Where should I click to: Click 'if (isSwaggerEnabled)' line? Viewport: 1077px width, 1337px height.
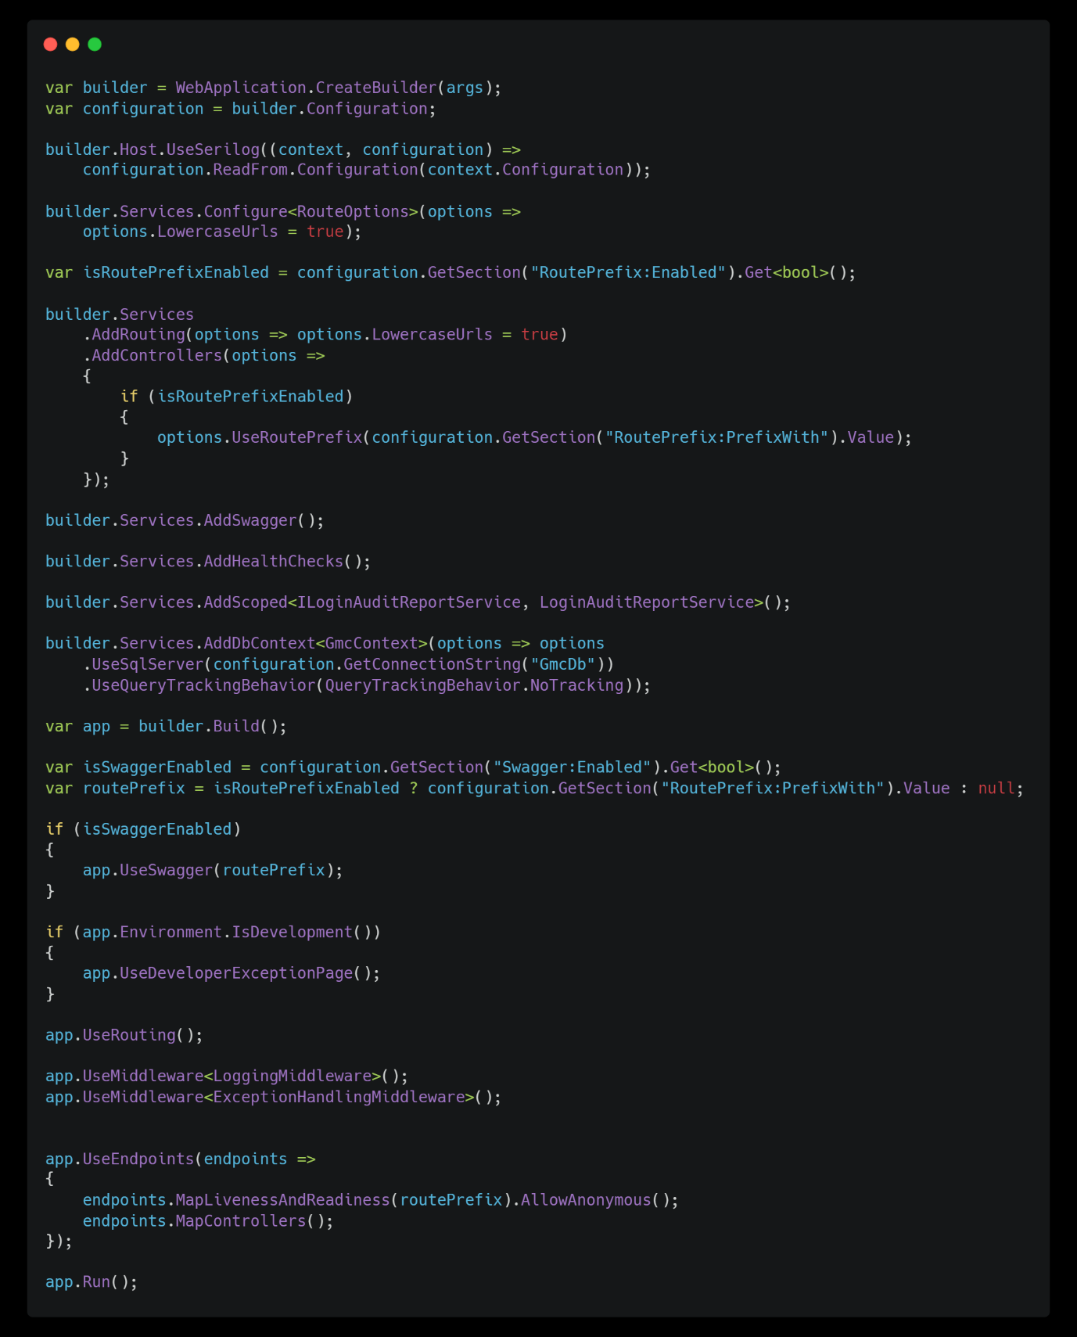point(143,829)
